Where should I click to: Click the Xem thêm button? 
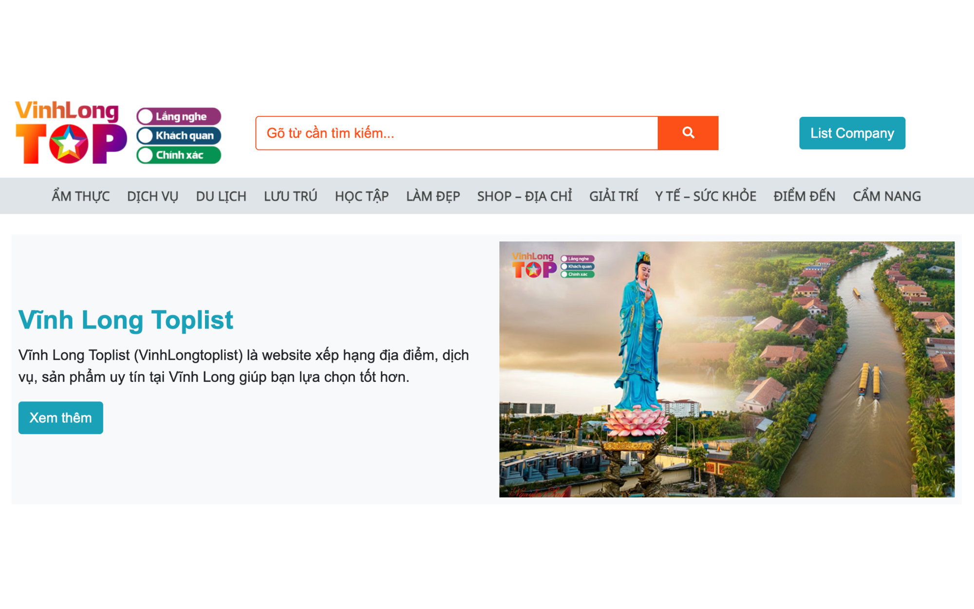point(61,418)
